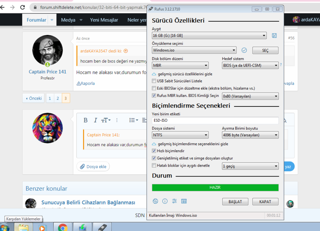320x231 pixels.
Task: Open more options dots in reply editor
Action: 117,120
